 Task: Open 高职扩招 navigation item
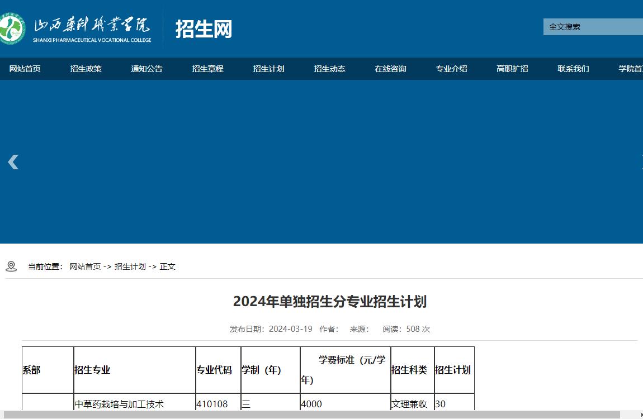(x=512, y=69)
